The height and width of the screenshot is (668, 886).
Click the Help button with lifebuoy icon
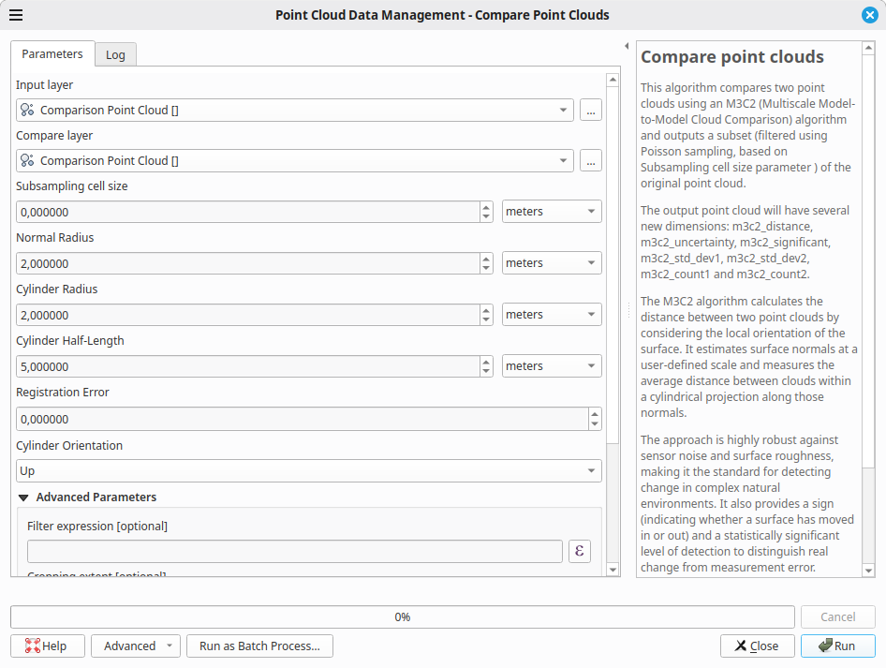point(47,646)
